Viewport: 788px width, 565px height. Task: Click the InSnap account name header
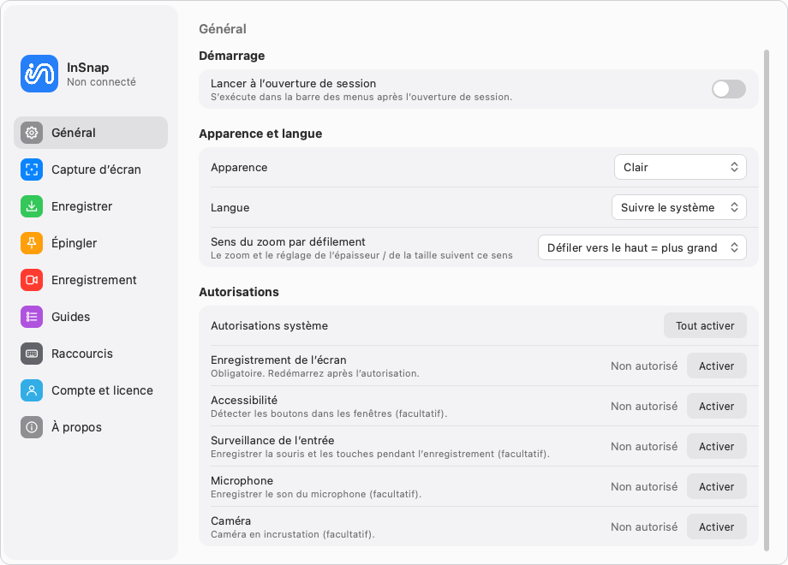pyautogui.click(x=88, y=68)
